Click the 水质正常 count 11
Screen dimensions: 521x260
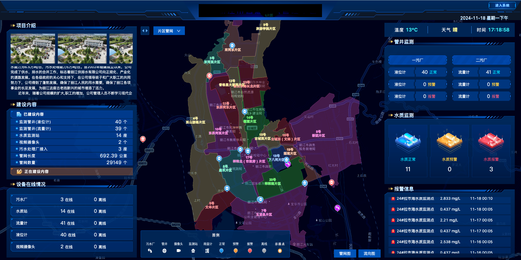(x=408, y=169)
